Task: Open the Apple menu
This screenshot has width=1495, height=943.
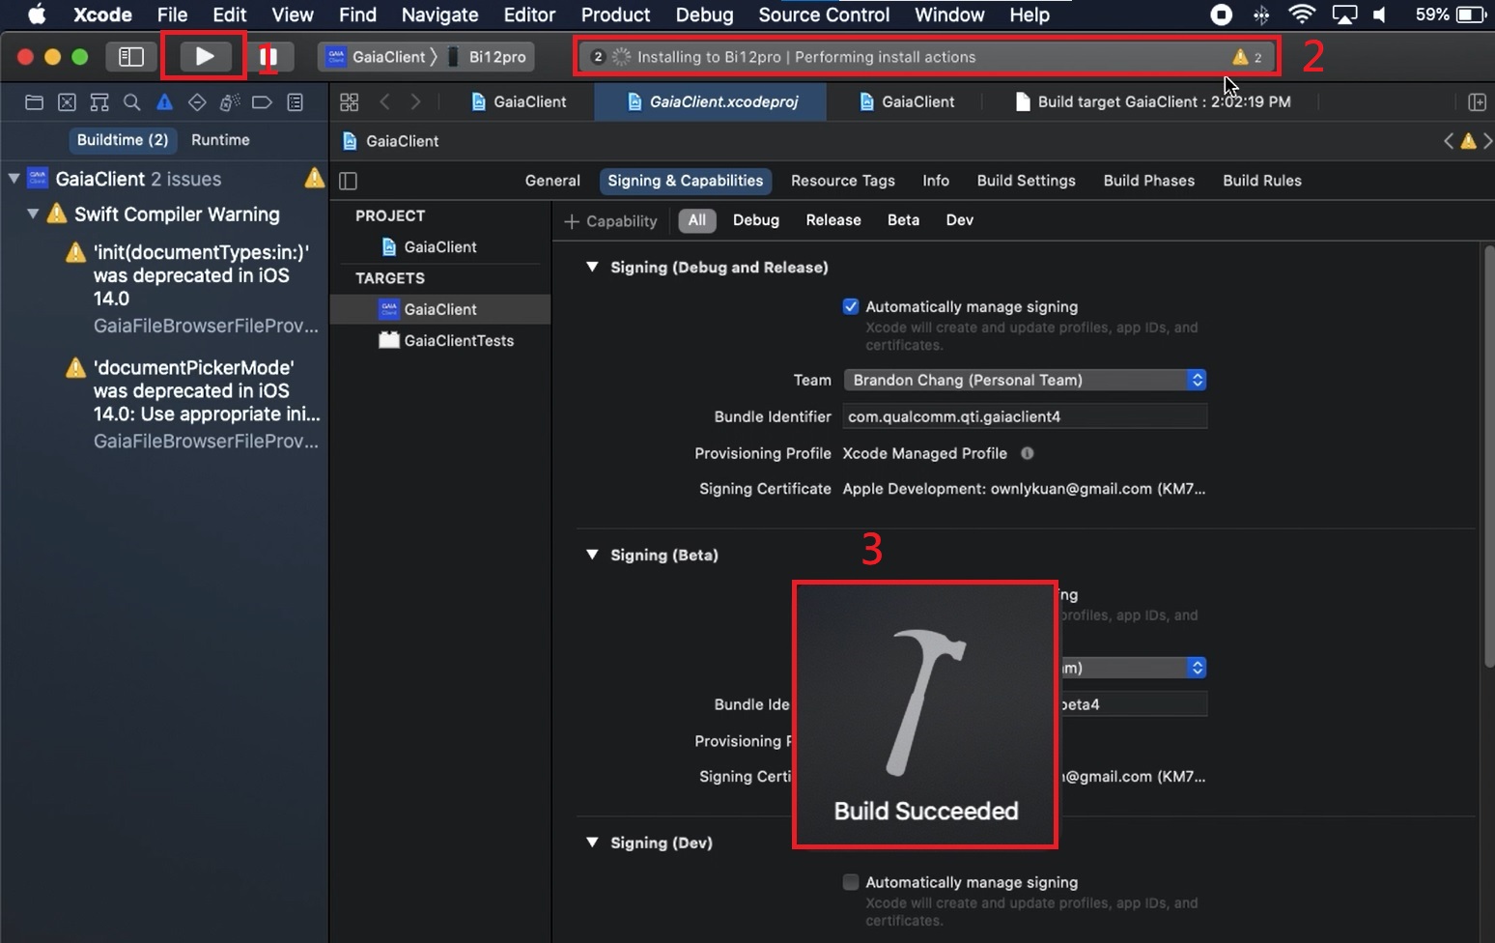Action: coord(37,14)
